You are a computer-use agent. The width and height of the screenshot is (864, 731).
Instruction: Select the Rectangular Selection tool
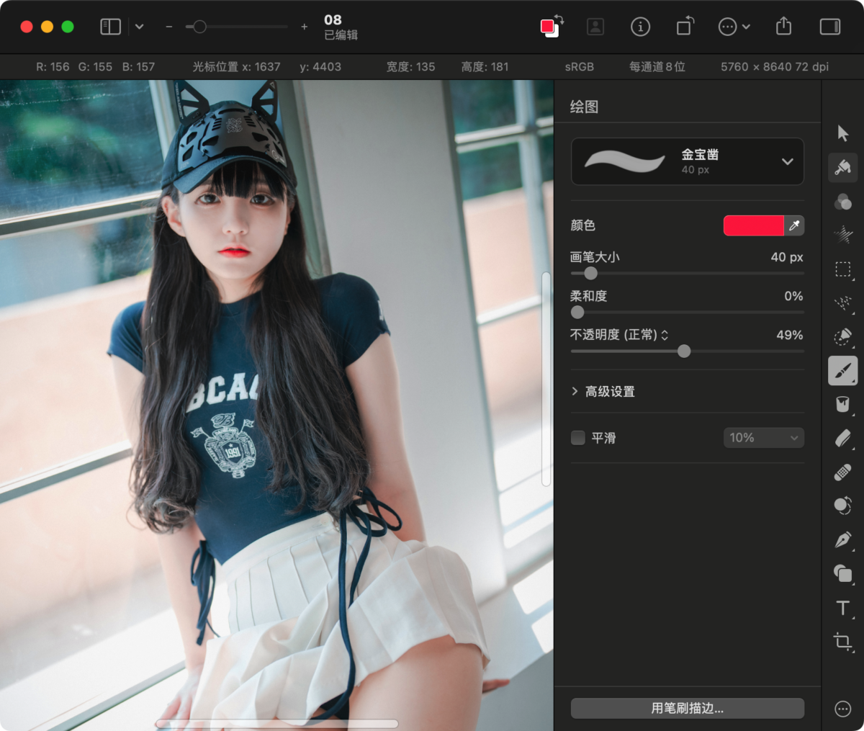coord(843,270)
